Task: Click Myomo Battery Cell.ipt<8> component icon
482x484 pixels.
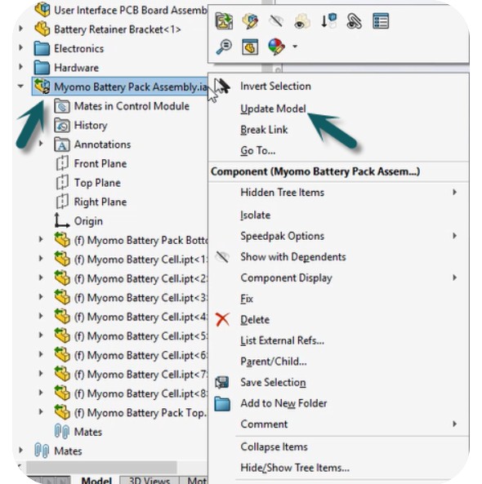Action: [62, 393]
